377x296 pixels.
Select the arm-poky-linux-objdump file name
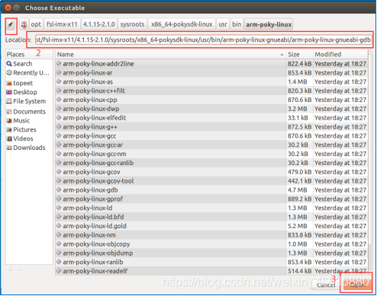point(98,253)
